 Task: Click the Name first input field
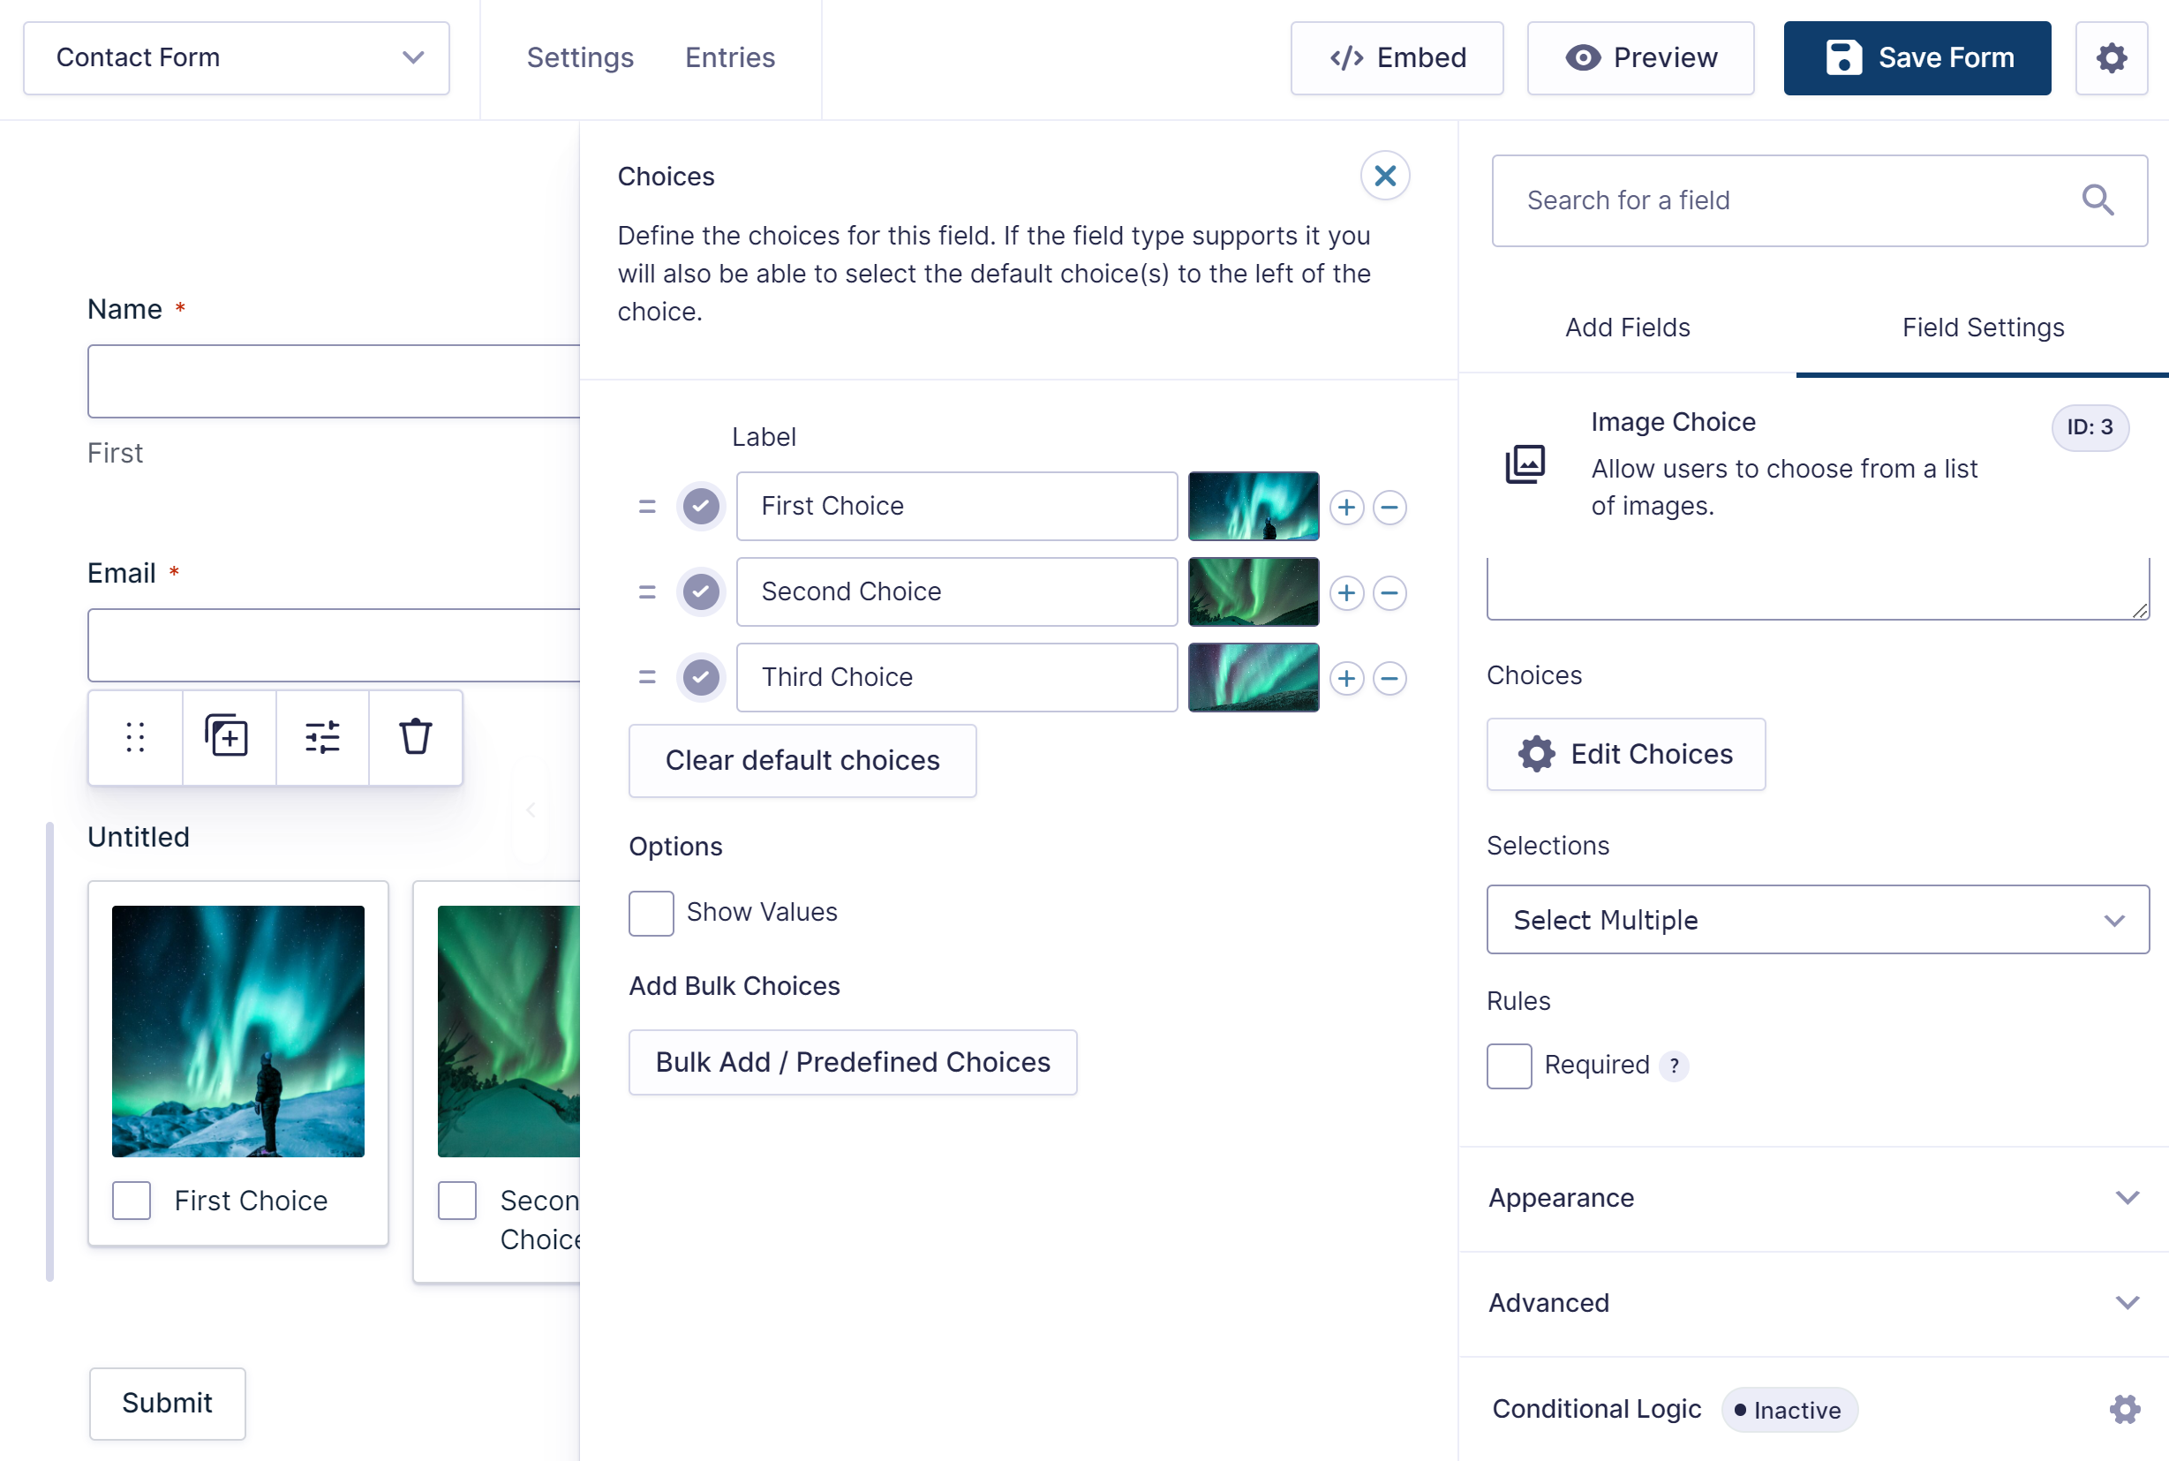point(334,381)
